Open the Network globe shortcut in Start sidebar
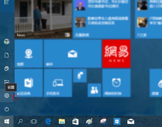The width and height of the screenshot is (162, 127). click(7, 69)
